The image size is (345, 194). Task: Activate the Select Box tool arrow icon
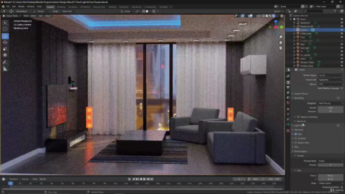(5, 23)
